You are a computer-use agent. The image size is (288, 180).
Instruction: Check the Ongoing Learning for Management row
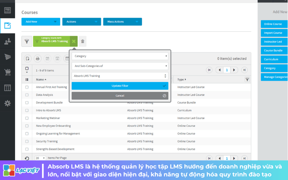[x=27, y=134]
